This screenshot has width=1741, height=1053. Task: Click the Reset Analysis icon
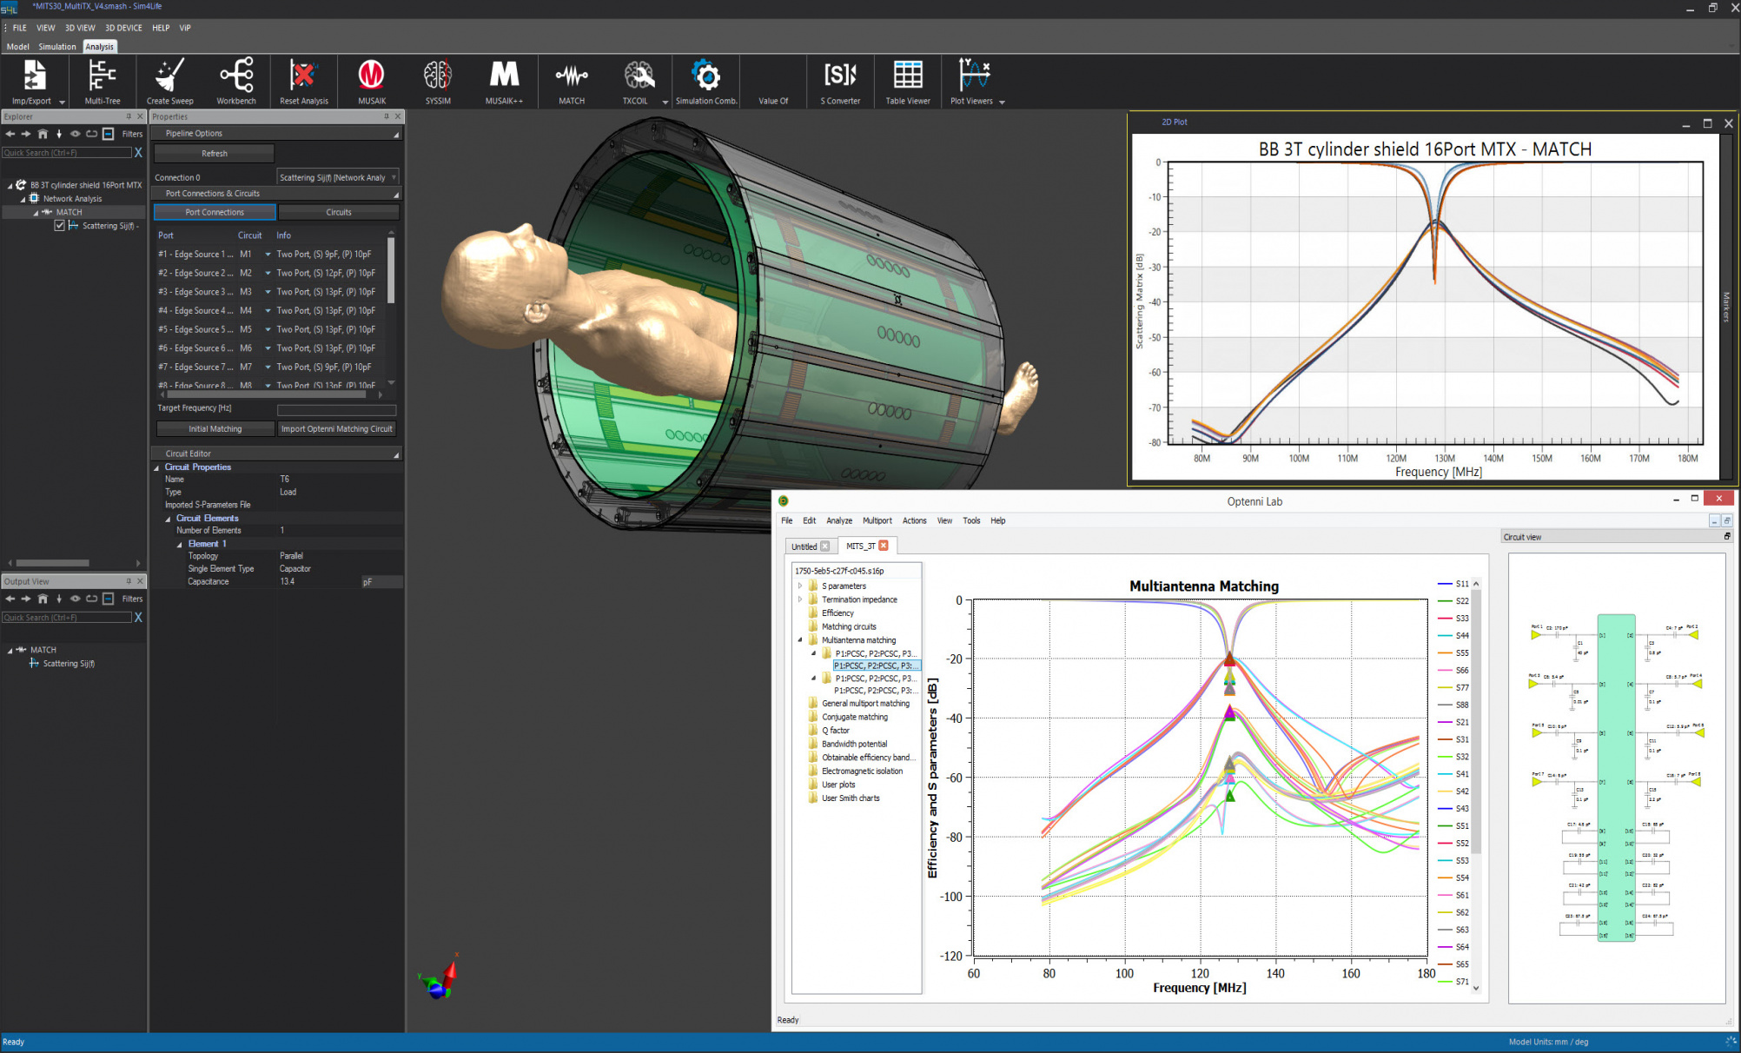click(x=303, y=80)
